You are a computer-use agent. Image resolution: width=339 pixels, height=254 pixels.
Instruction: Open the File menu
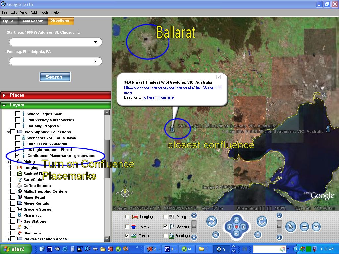coord(5,12)
